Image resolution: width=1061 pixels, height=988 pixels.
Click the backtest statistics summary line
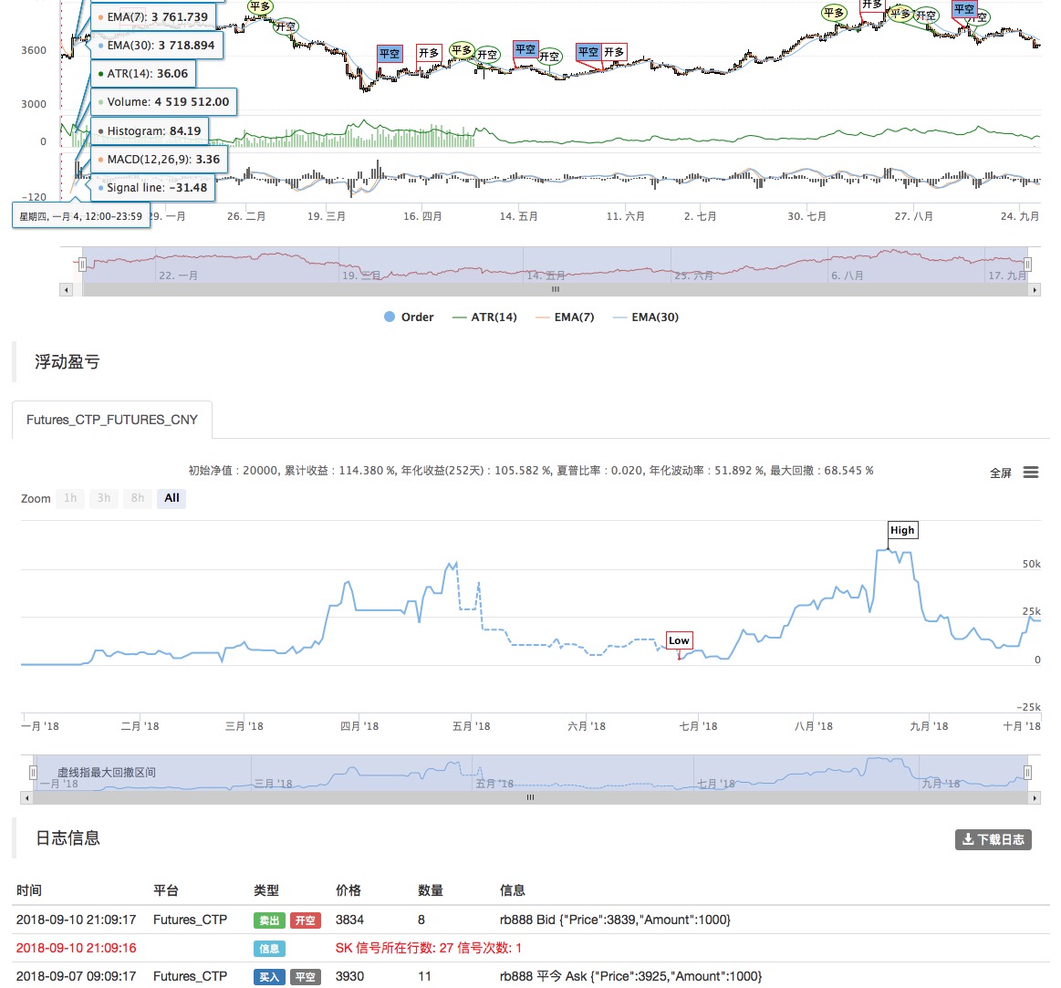pos(531,471)
